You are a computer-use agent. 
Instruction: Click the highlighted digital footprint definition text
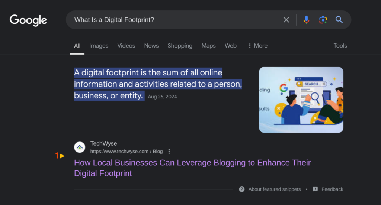158,84
